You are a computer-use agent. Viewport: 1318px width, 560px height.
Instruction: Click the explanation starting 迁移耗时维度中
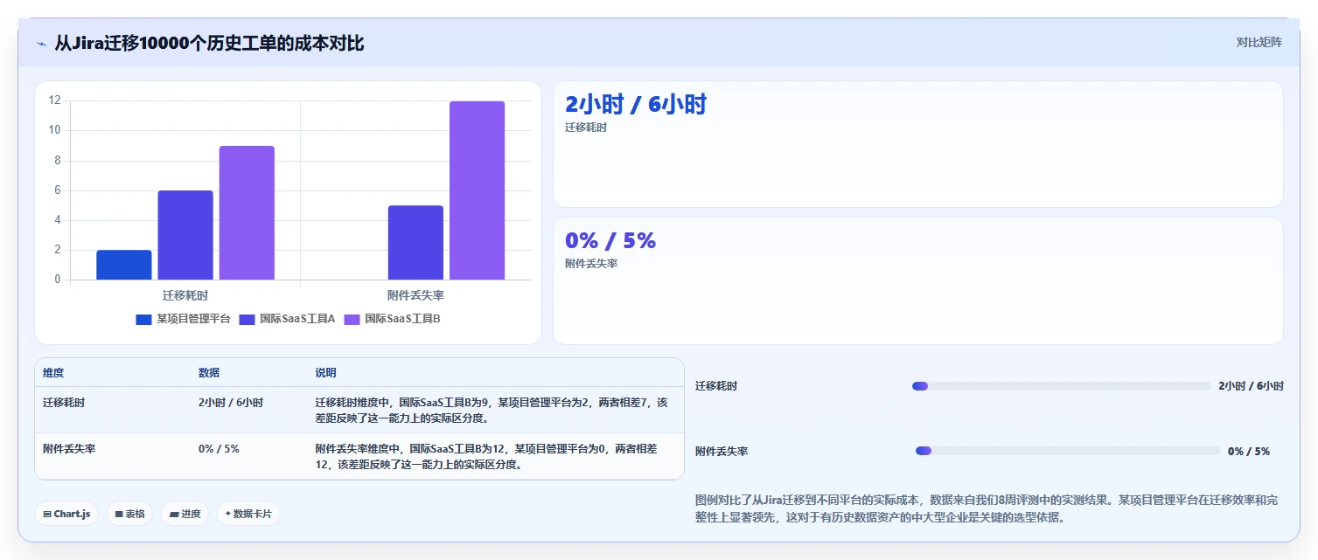[492, 411]
